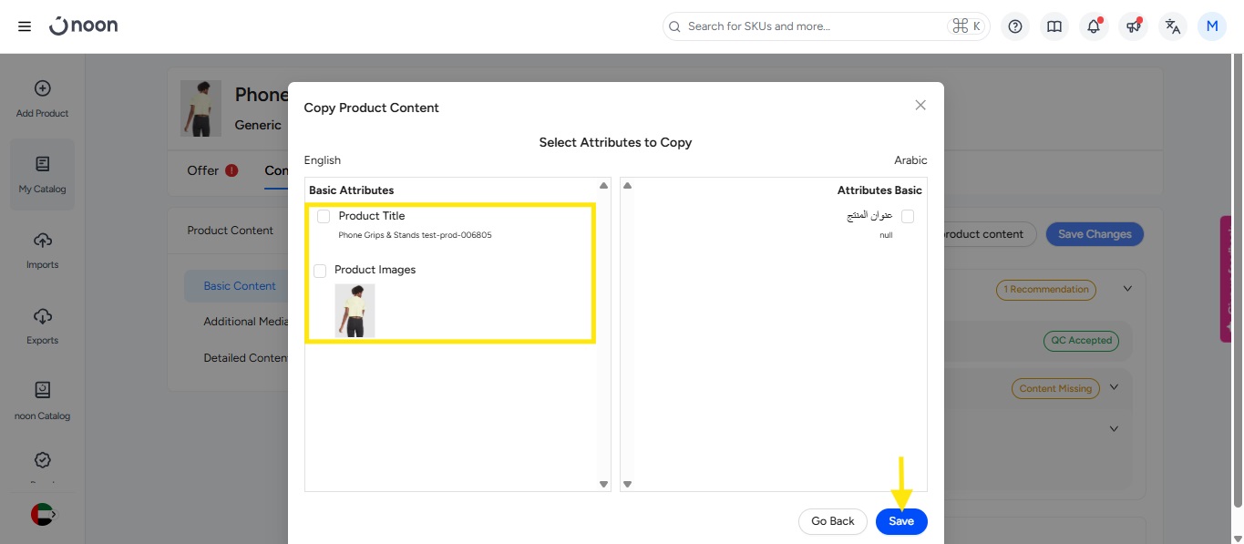
Task: Open the language translate icon
Action: pos(1173,26)
